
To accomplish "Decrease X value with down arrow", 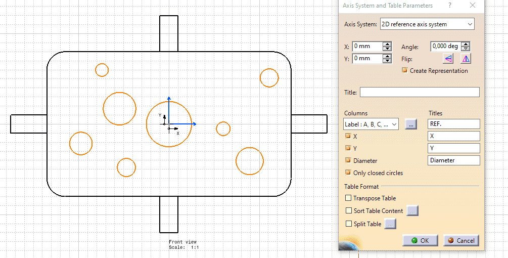I will pos(387,49).
